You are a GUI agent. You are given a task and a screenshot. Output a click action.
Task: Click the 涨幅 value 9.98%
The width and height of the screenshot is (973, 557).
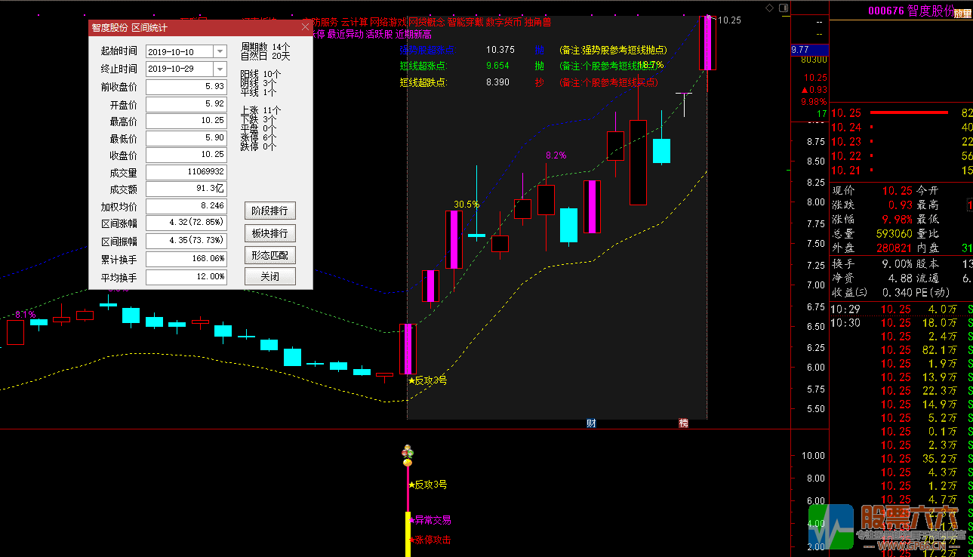pyautogui.click(x=897, y=220)
